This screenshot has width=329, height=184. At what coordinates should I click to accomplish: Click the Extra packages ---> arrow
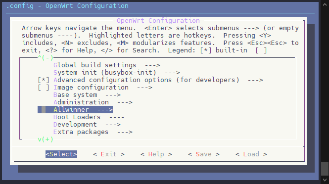pos(125,132)
